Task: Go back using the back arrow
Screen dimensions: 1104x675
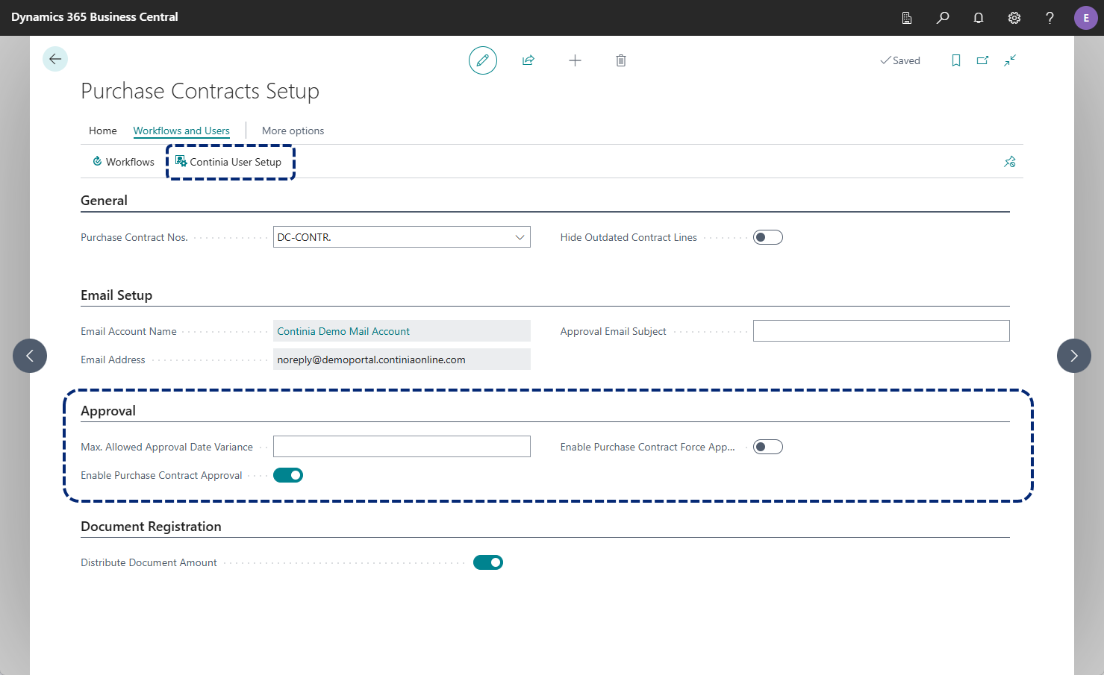Action: click(x=55, y=59)
